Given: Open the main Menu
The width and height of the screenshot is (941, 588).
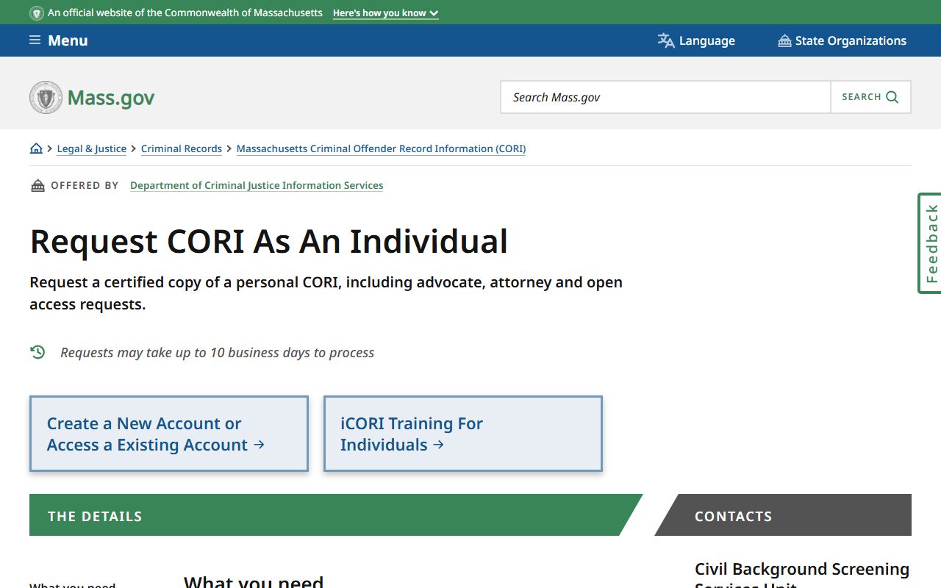Looking at the screenshot, I should tap(59, 40).
